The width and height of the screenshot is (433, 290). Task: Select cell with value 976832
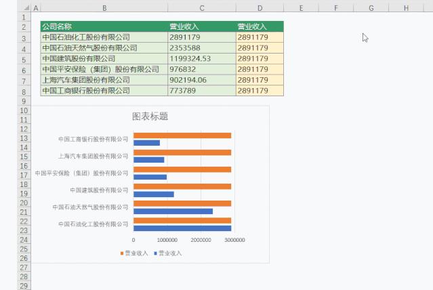pos(202,69)
